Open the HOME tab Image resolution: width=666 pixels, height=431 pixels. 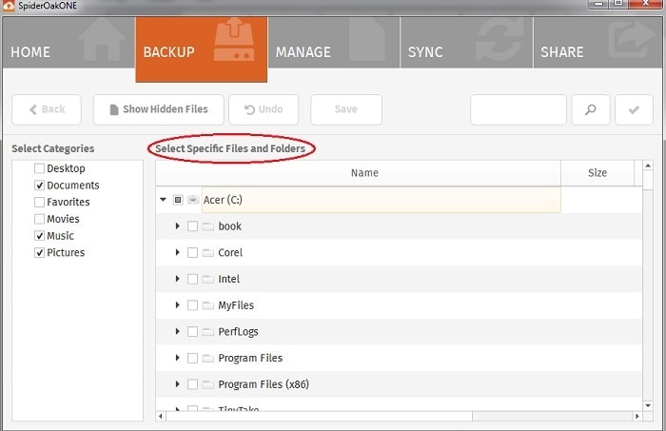point(69,43)
